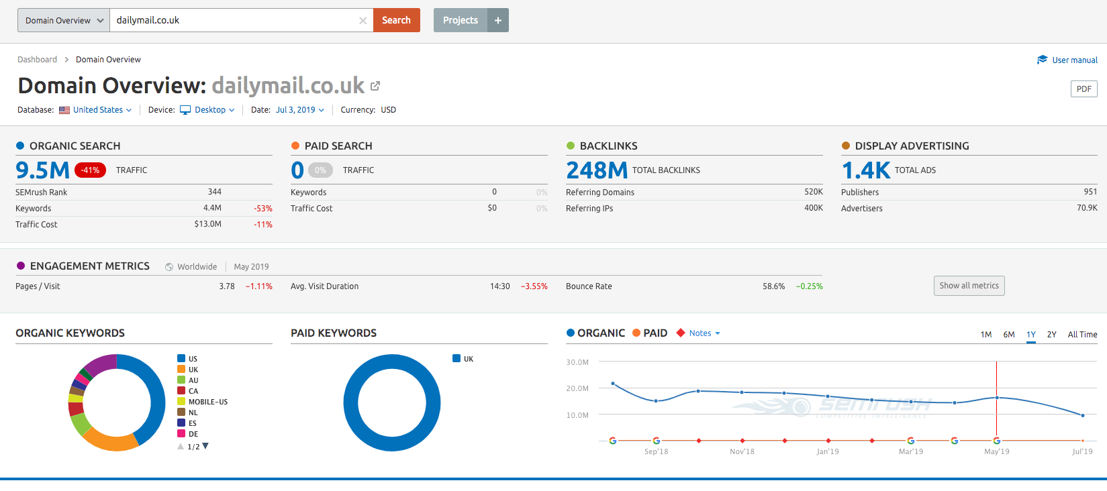Select the 1Y time range tab
The width and height of the screenshot is (1107, 491).
point(1031,335)
